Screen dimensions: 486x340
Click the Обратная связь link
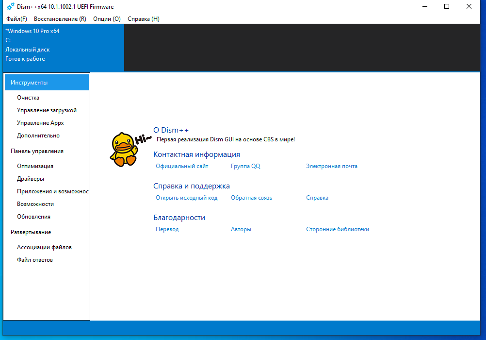click(251, 198)
